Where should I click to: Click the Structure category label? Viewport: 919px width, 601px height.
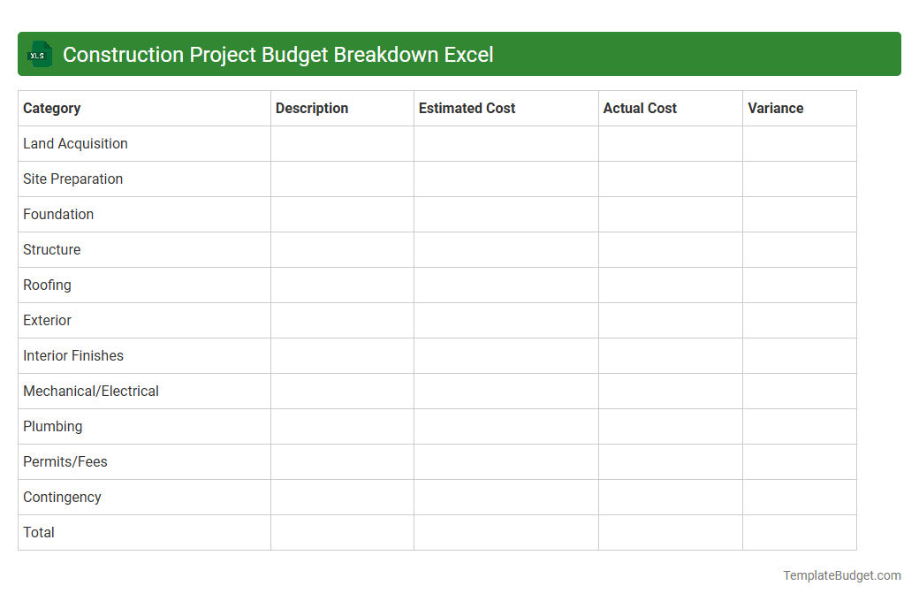tap(51, 249)
